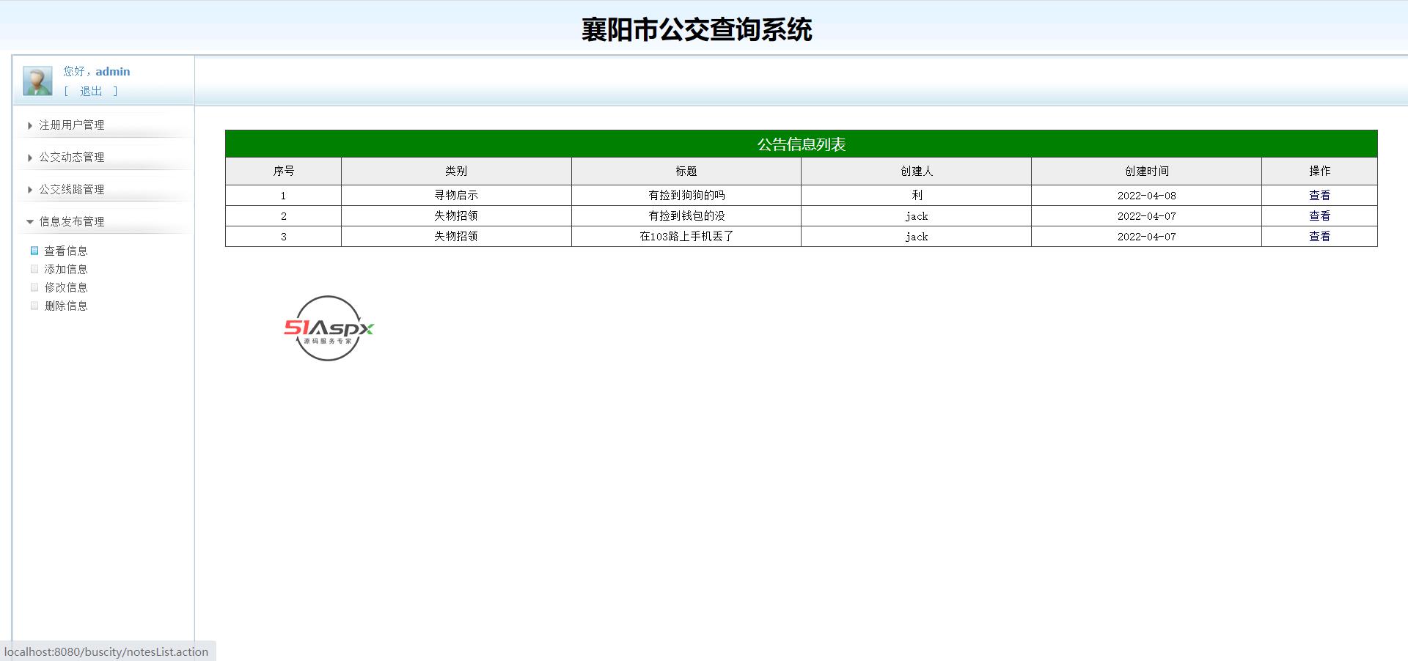
Task: Click the blue icon beside 查看信息
Action: pyautogui.click(x=34, y=251)
